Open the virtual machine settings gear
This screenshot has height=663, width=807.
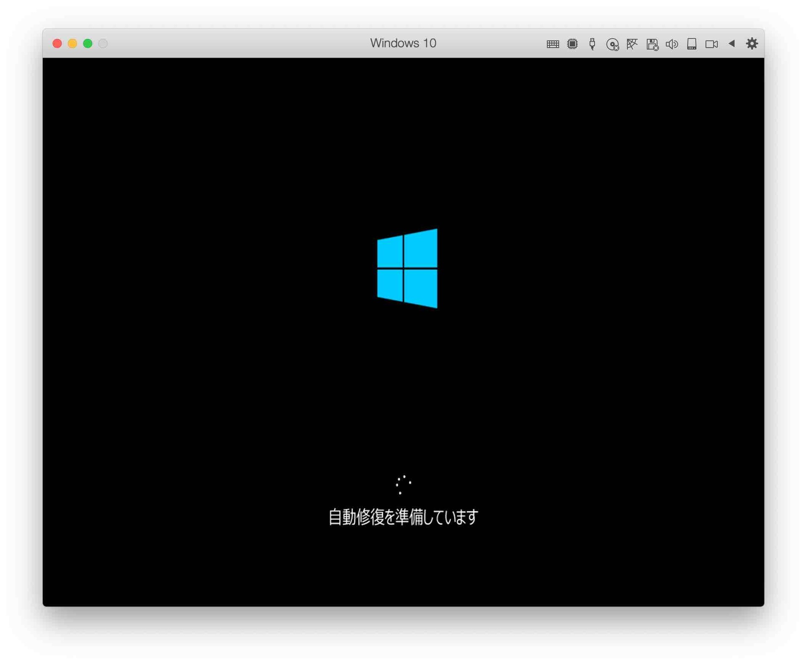point(752,43)
